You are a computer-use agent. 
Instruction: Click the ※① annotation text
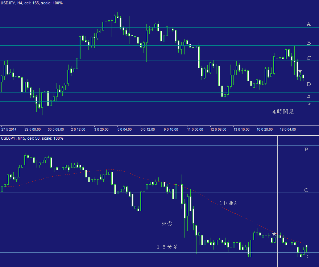(x=167, y=223)
